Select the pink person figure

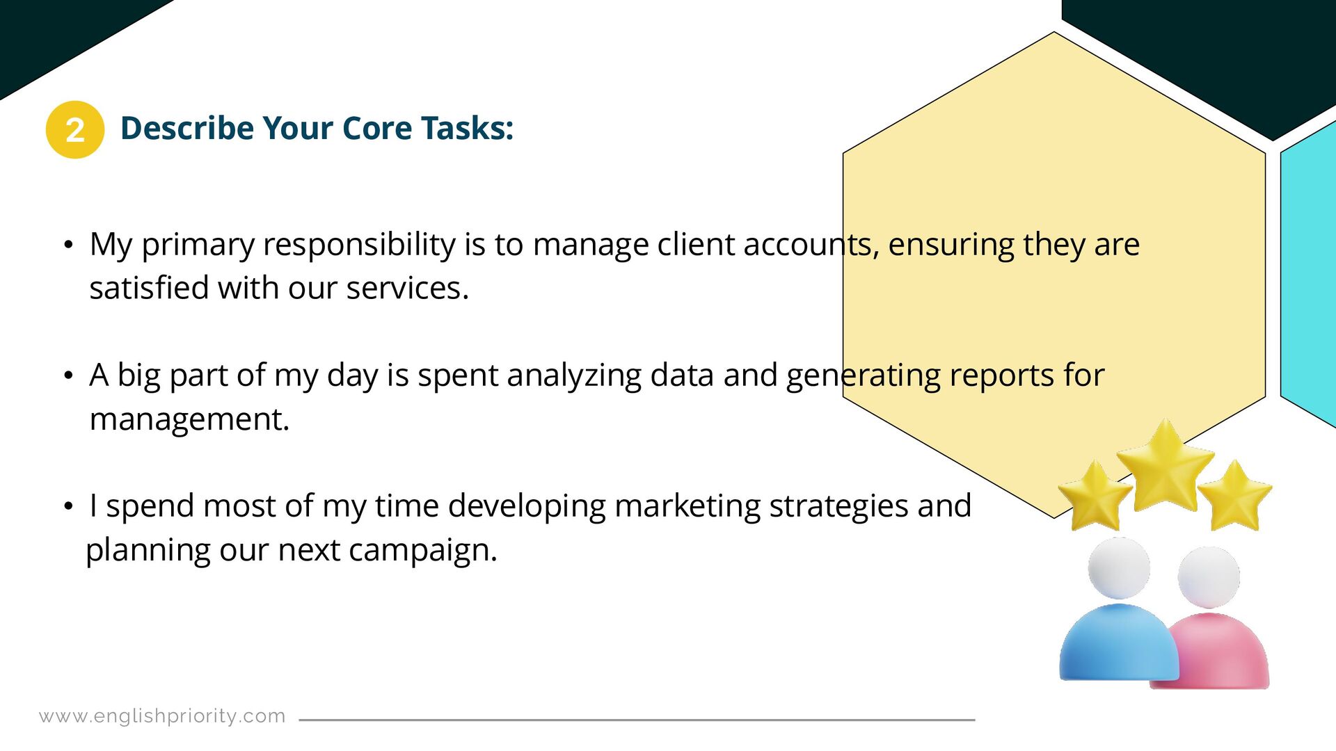[x=1216, y=617]
